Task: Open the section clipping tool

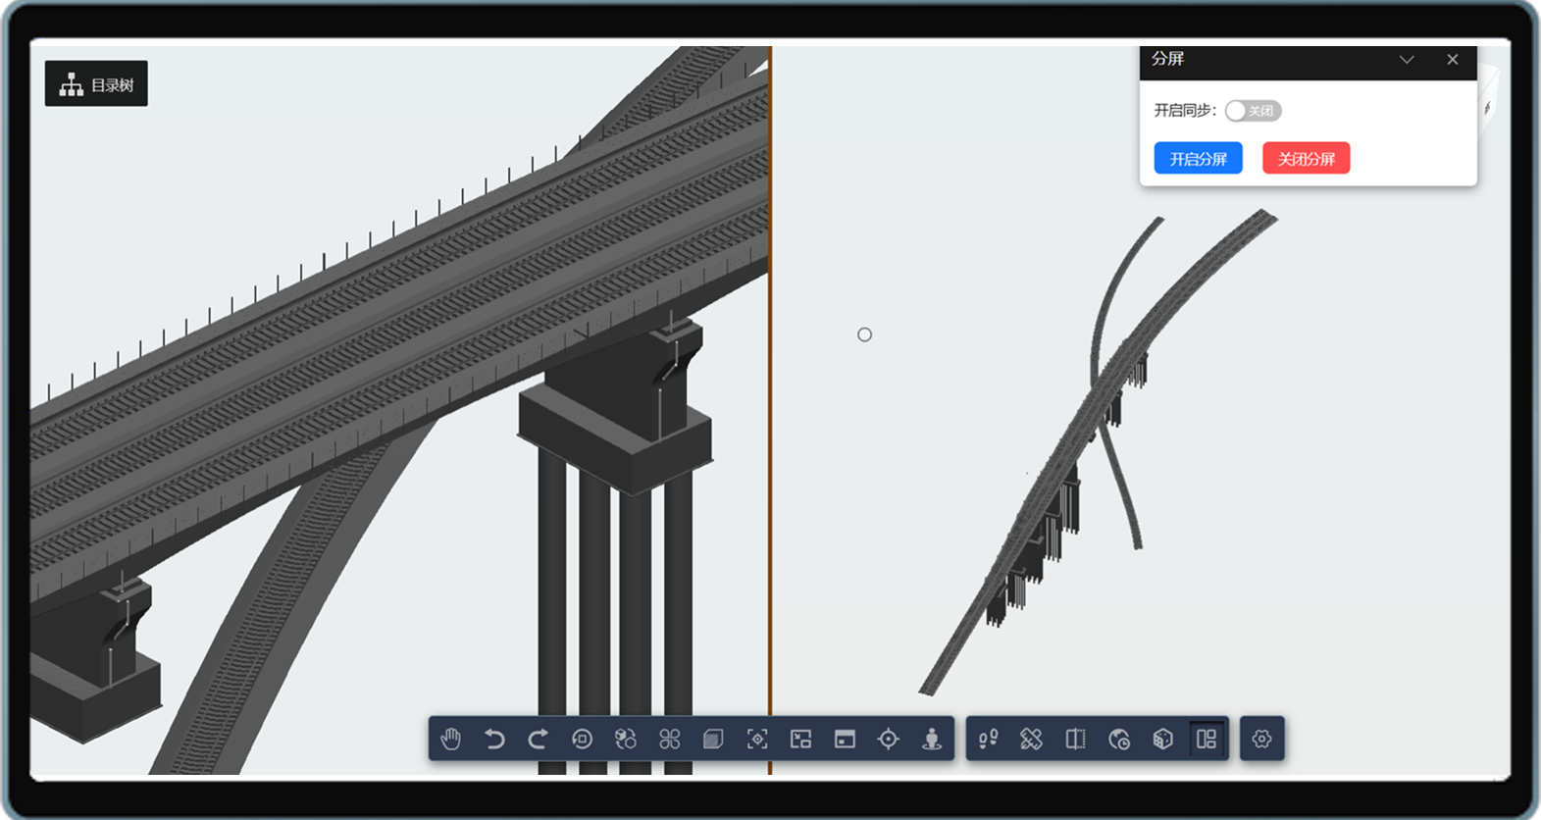Action: click(x=1075, y=739)
